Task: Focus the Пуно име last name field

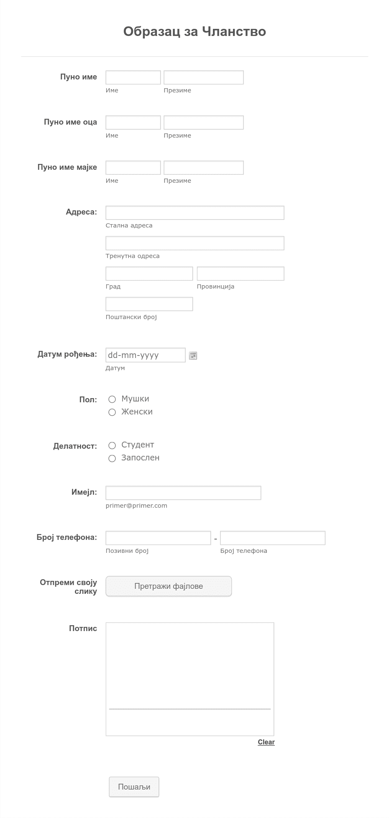Action: click(x=204, y=77)
